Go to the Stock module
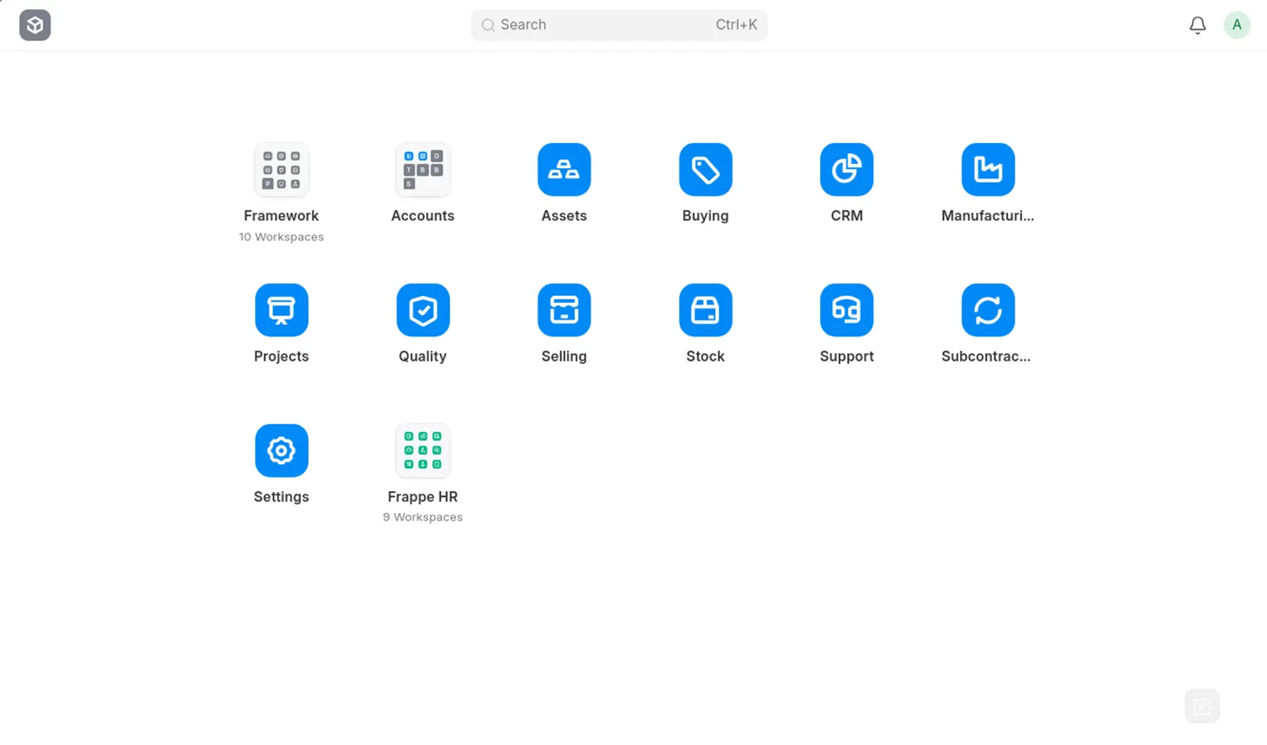This screenshot has width=1267, height=745. pyautogui.click(x=705, y=310)
